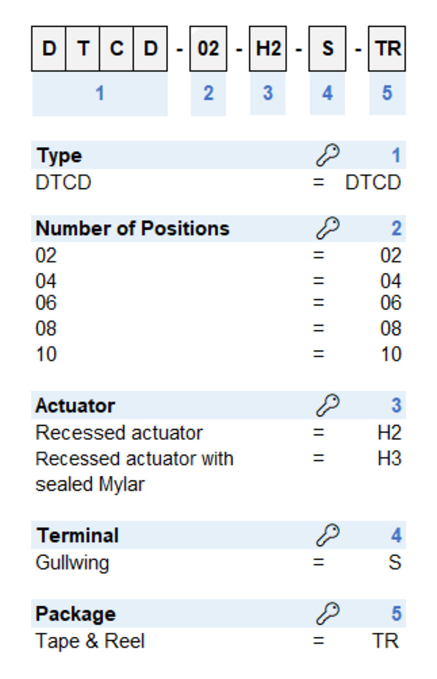Click the blue number 1 label under DTCD

coord(99,93)
